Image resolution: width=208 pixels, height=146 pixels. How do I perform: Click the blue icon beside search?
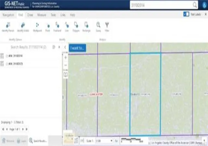(x=204, y=5)
